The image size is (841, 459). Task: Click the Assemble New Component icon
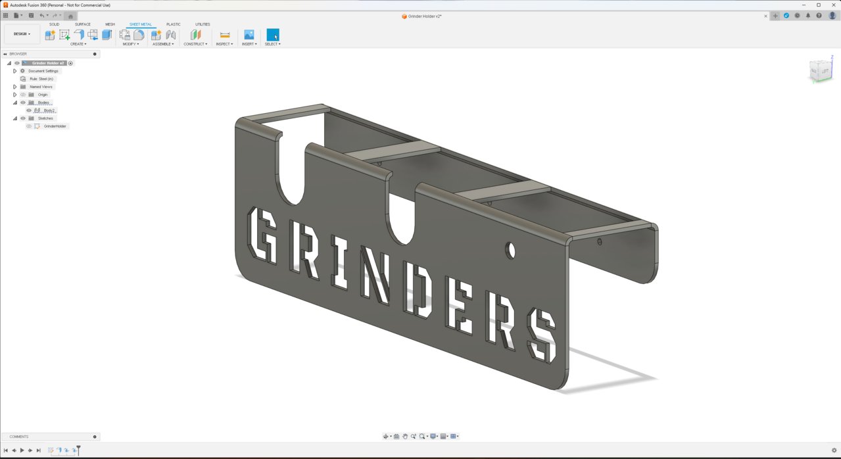click(x=156, y=35)
